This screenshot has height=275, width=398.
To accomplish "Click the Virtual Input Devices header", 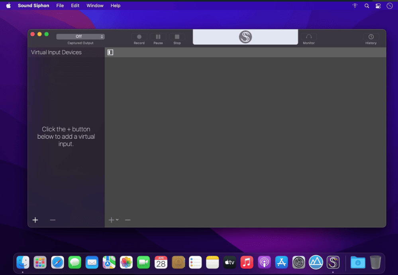I will coord(56,52).
